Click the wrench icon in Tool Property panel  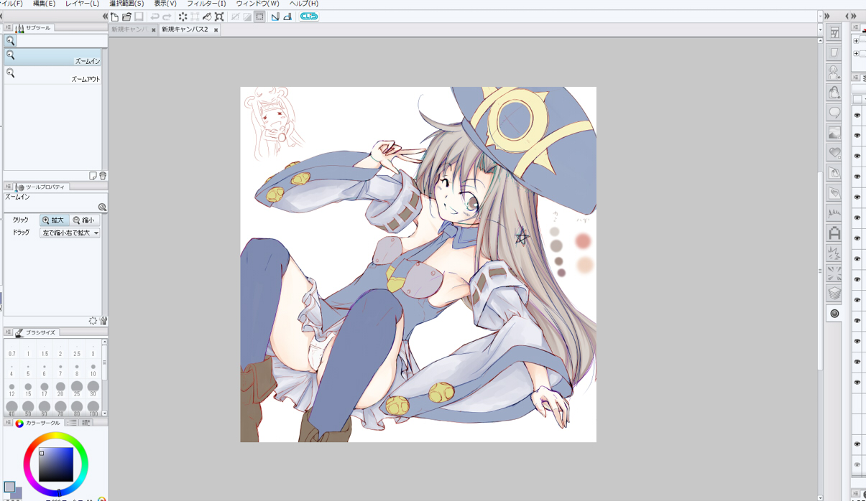103,321
